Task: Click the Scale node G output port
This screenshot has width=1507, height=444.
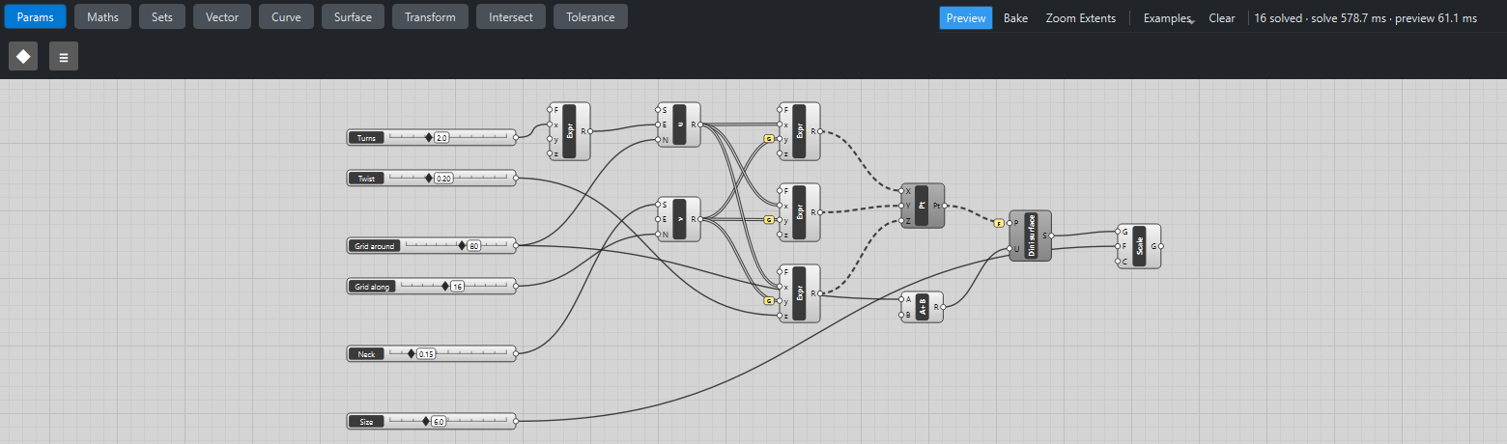Action: 1162,246
